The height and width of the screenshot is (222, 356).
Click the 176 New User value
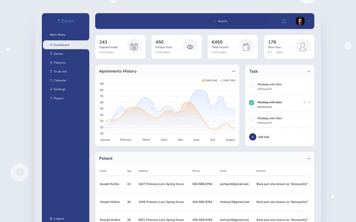pos(272,42)
